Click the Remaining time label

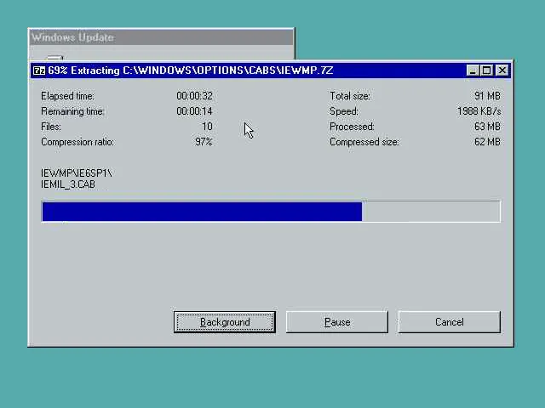72,111
